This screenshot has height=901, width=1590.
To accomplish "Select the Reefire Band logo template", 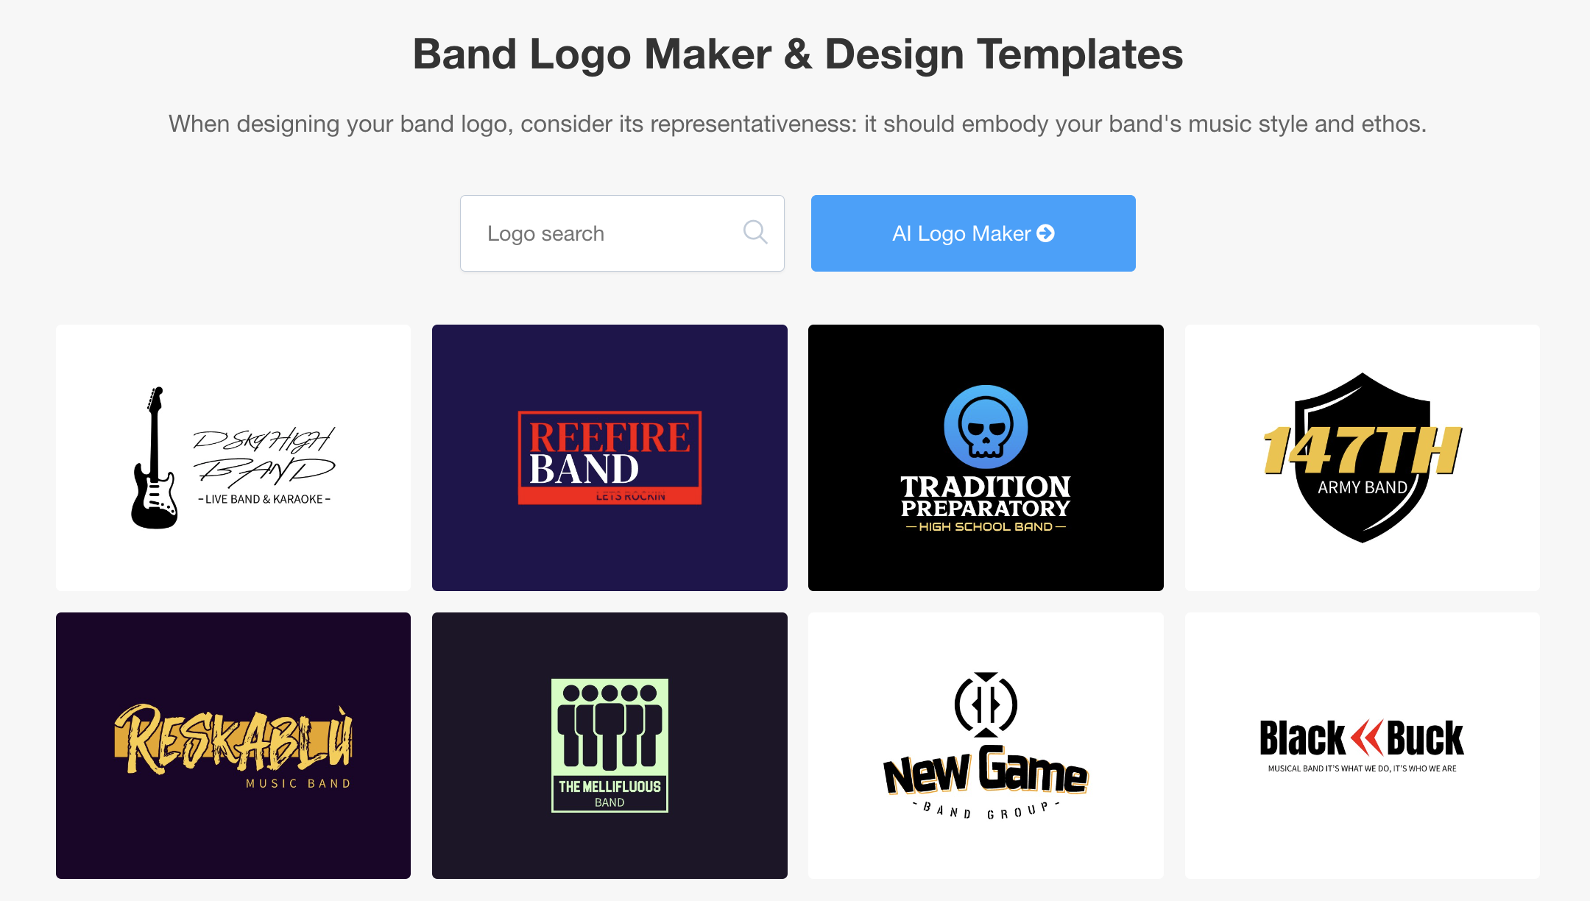I will pos(609,458).
